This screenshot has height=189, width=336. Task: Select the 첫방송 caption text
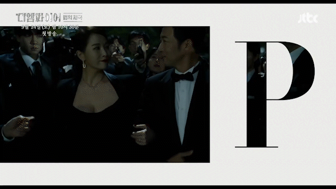tap(49, 34)
